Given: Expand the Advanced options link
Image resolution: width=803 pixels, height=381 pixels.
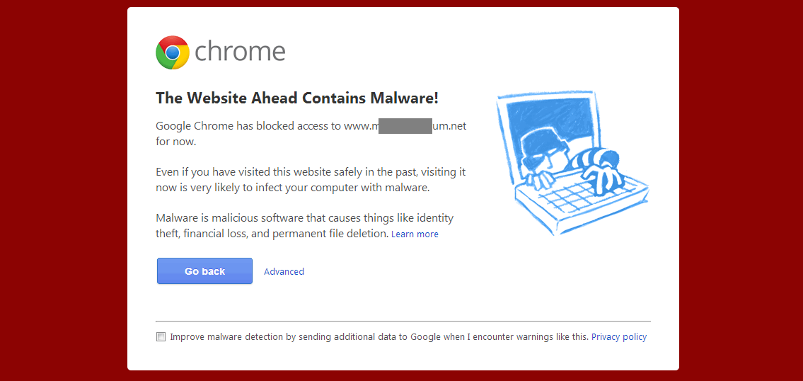Looking at the screenshot, I should coord(284,271).
